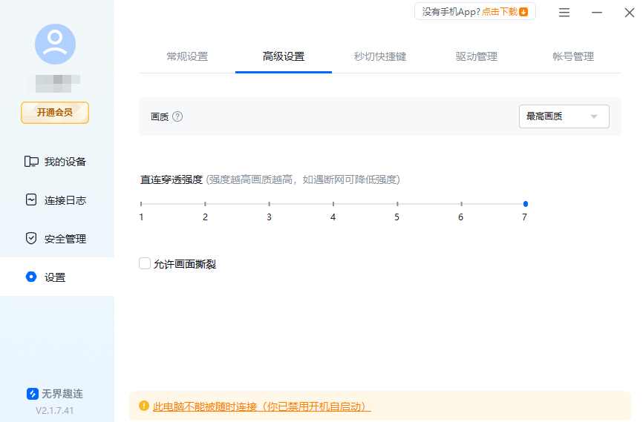Open the hamburger menu icon
The image size is (643, 422).
564,13
